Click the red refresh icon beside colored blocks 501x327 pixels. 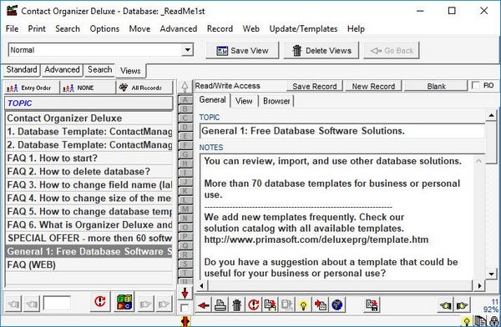point(100,301)
